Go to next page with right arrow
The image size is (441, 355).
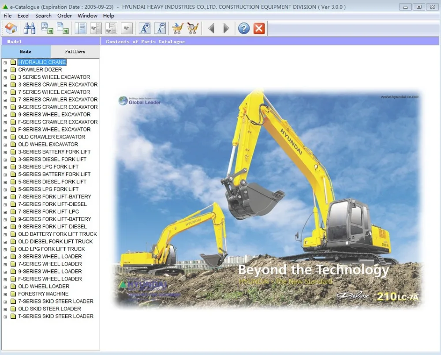coord(226,28)
